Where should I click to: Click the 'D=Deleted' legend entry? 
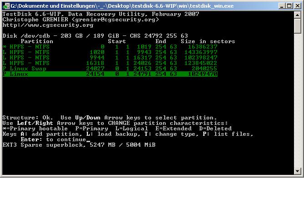pyautogui.click(x=215, y=129)
